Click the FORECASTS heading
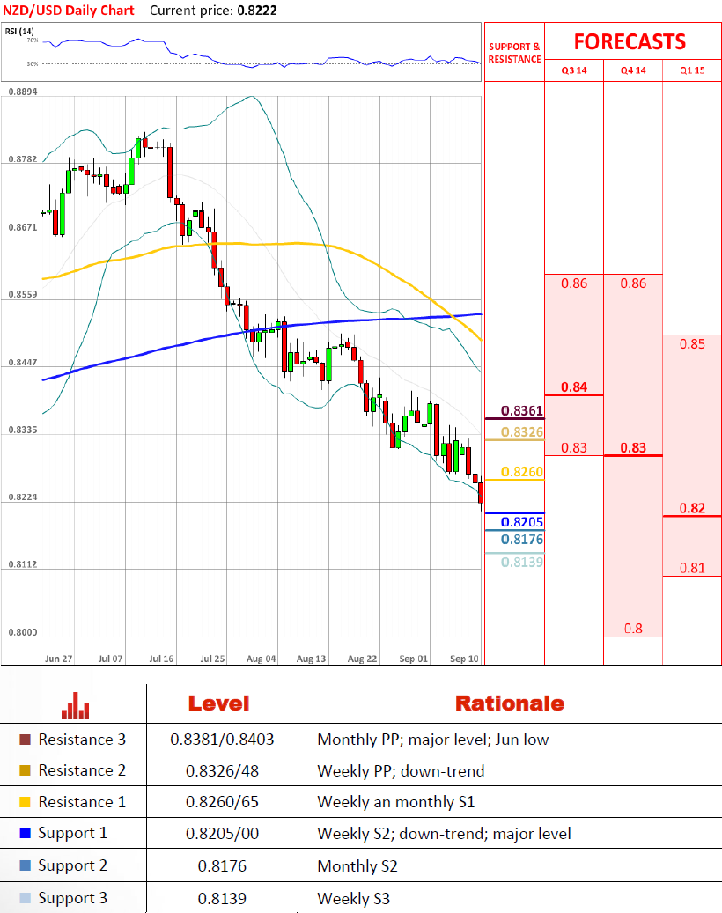Screen dimensions: 722x913 (x=630, y=42)
